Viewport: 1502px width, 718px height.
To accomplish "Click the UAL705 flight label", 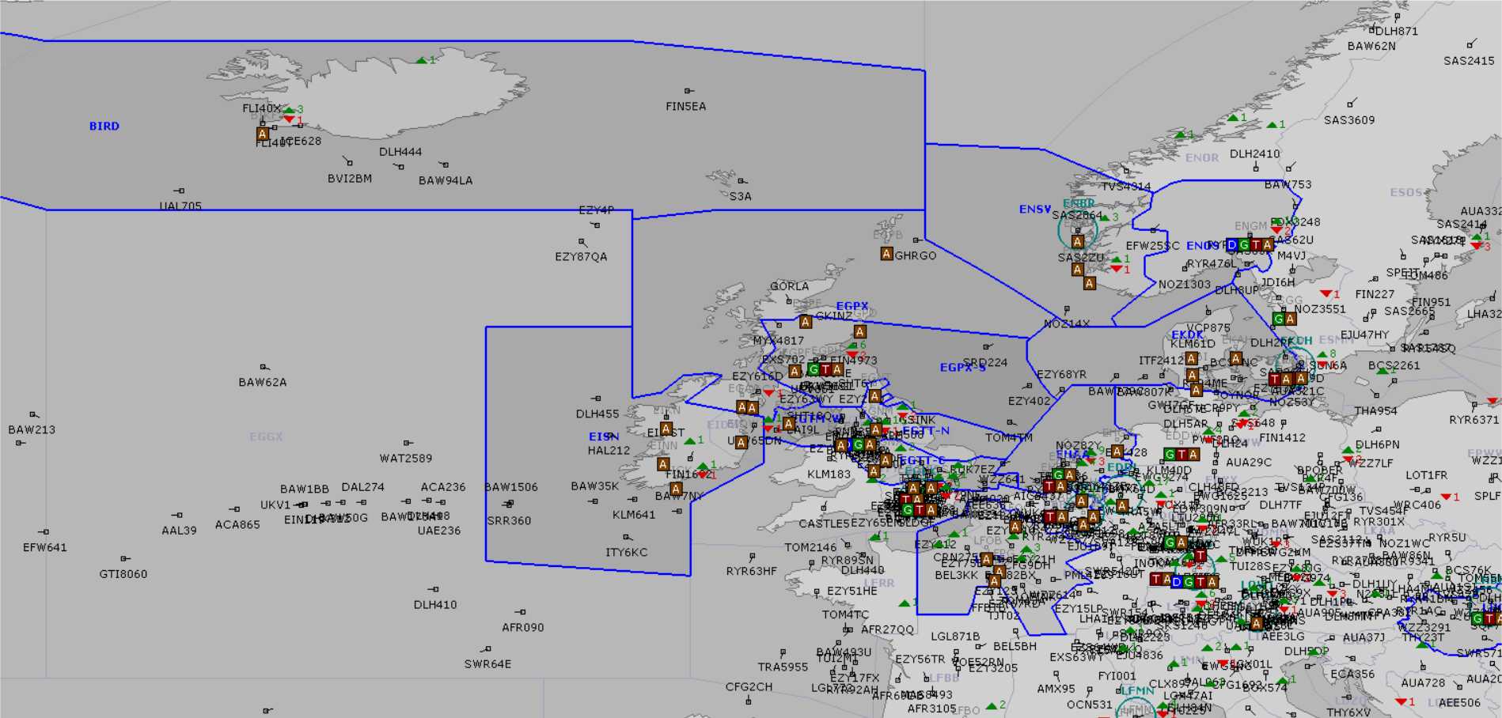I will pos(180,206).
